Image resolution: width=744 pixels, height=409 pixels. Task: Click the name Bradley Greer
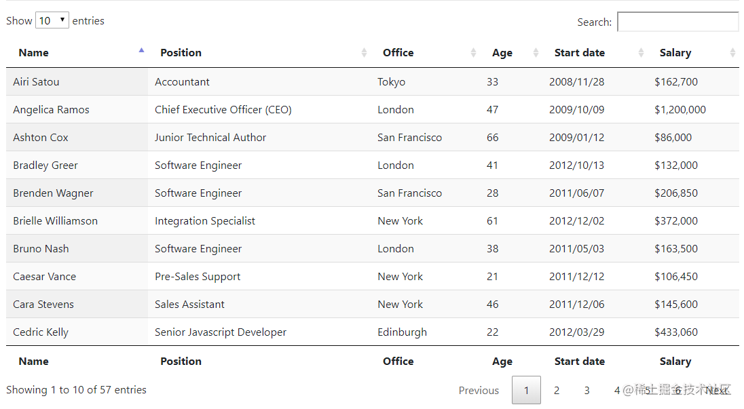(x=45, y=165)
